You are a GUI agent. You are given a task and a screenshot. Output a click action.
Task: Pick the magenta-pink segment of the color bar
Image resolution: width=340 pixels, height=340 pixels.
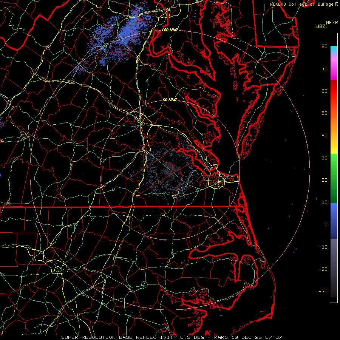(x=334, y=68)
